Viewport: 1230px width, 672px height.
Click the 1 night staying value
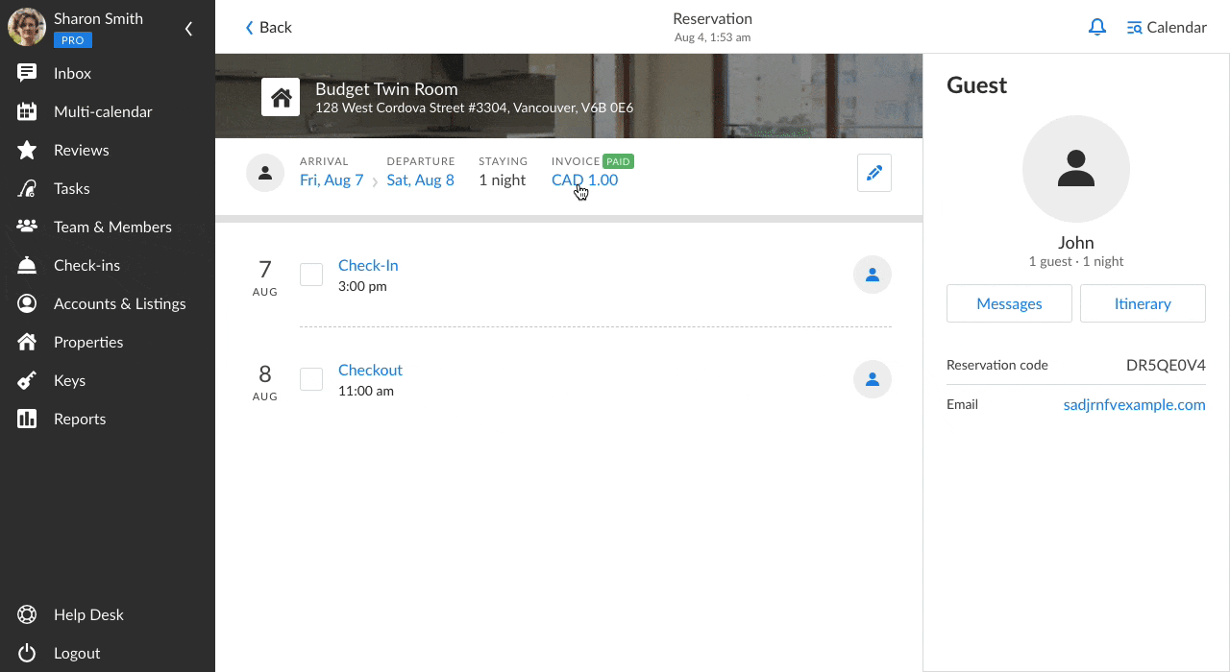point(503,180)
